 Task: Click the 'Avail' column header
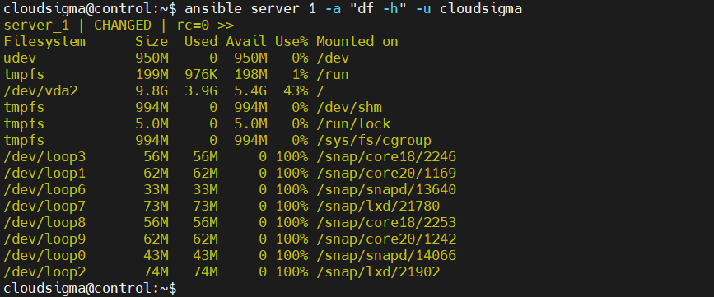tap(246, 42)
